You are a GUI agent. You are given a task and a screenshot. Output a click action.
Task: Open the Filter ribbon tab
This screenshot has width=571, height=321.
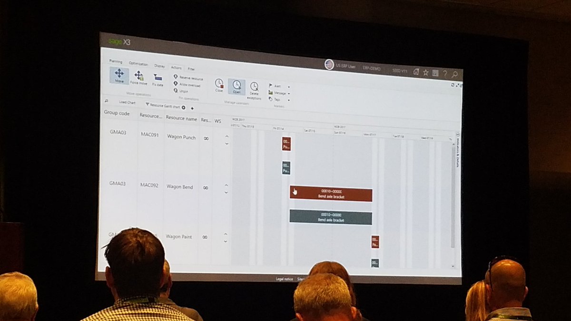[x=191, y=68]
